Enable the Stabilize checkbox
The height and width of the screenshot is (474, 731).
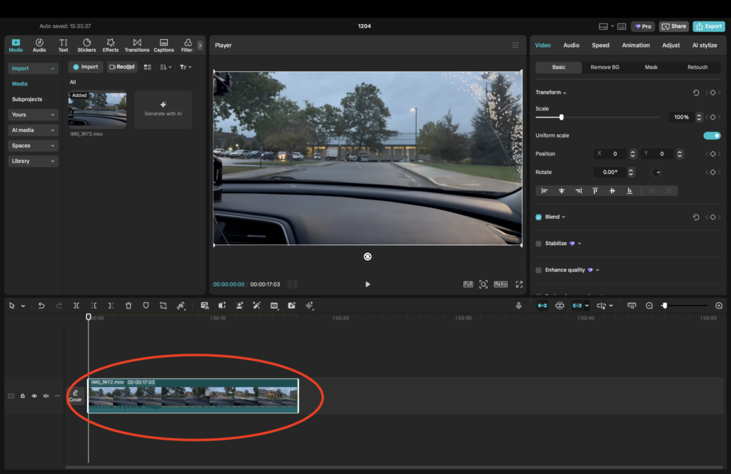point(538,243)
